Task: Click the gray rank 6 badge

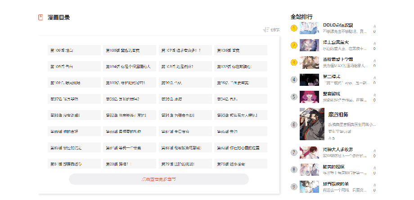Action: pos(294,124)
